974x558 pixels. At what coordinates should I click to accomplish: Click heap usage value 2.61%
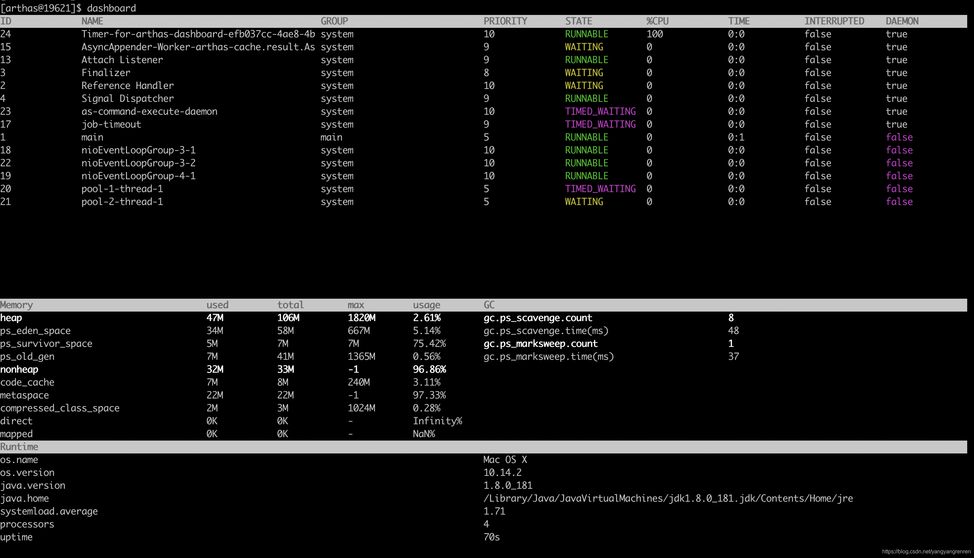point(427,318)
